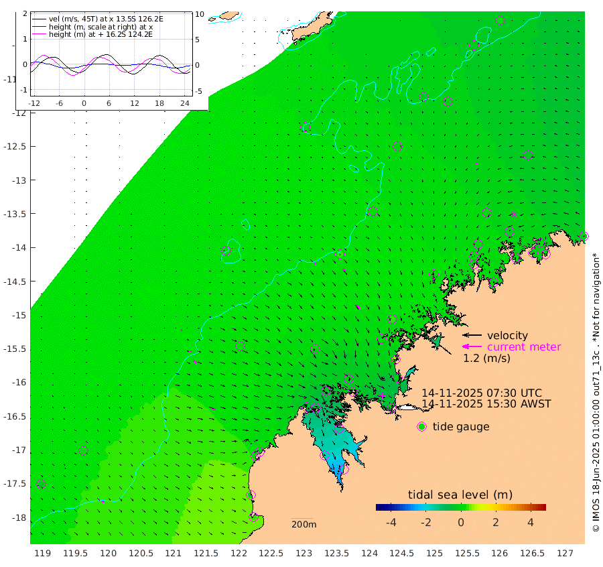
Task: Click the 'tide gauge' legend label
Action: [461, 427]
